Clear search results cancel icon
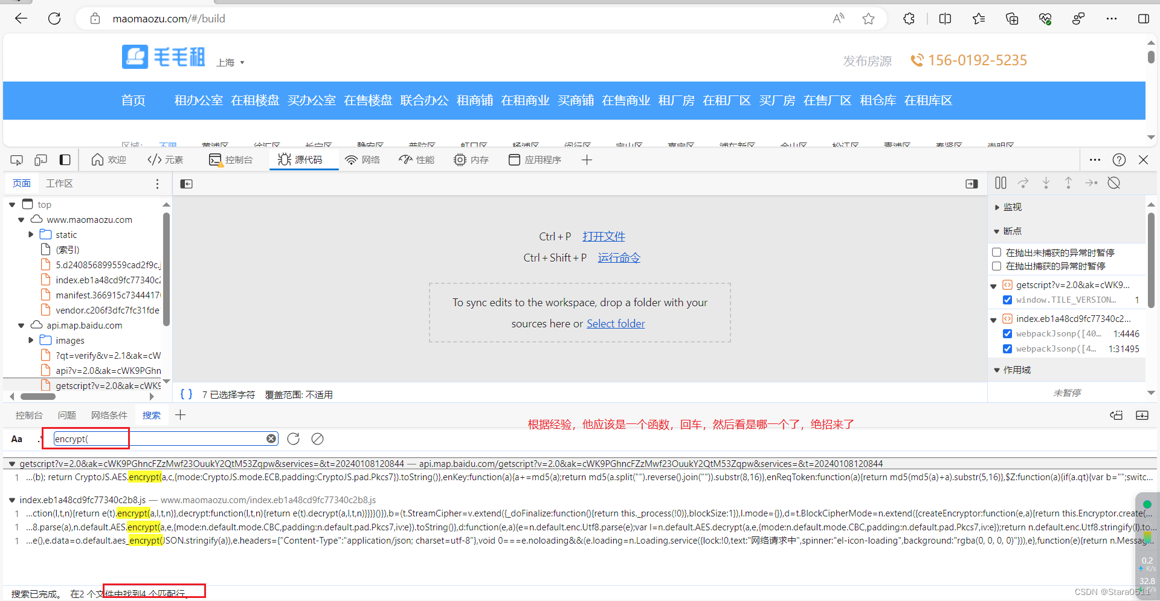This screenshot has width=1160, height=601. [317, 439]
